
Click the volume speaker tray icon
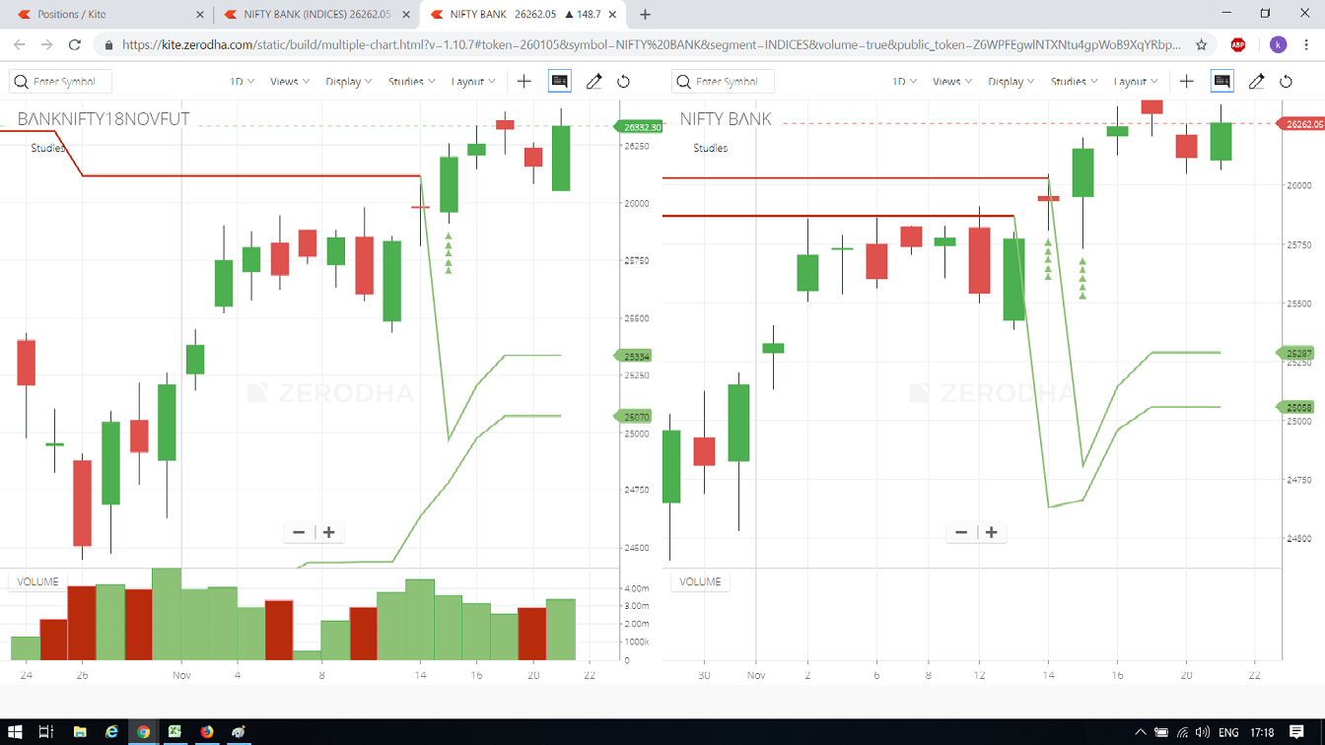[1202, 732]
